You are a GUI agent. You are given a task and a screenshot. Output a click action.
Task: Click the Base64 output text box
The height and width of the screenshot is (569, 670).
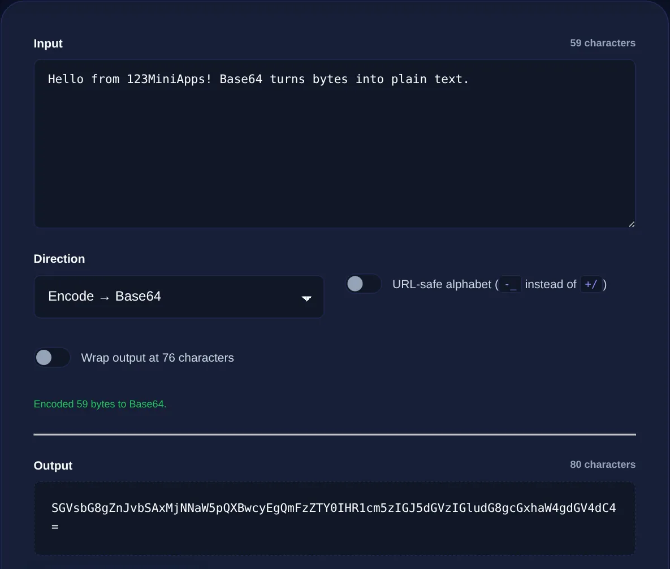[335, 519]
